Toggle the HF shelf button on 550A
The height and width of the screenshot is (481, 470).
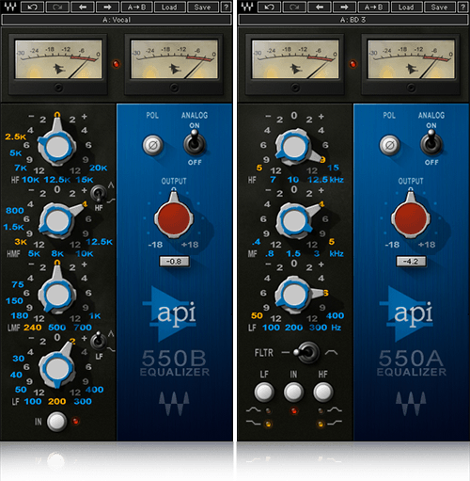pos(323,392)
